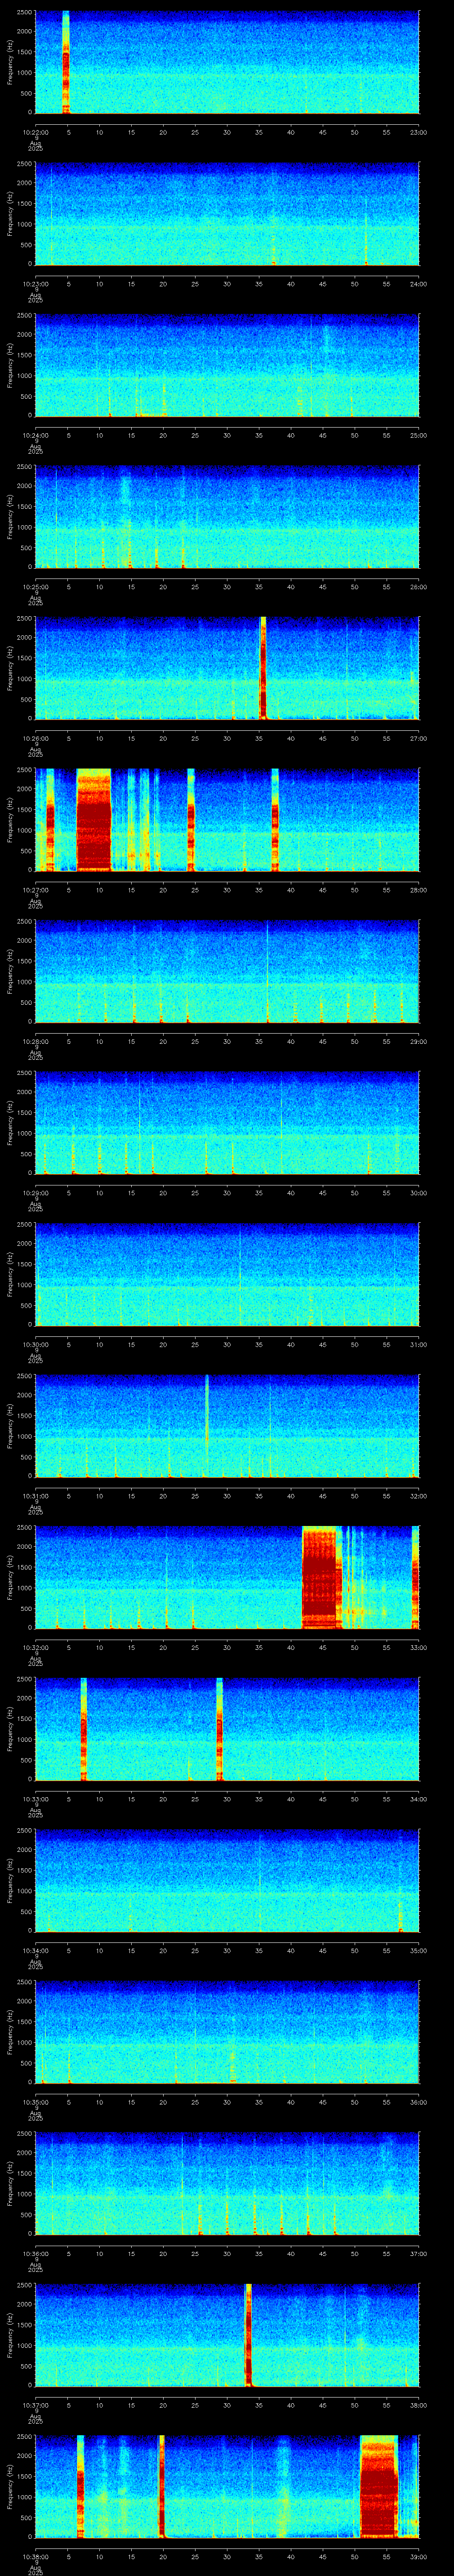Click the 10:30:00 start time label
Viewport: 454px width, 2576px height.
point(35,1344)
